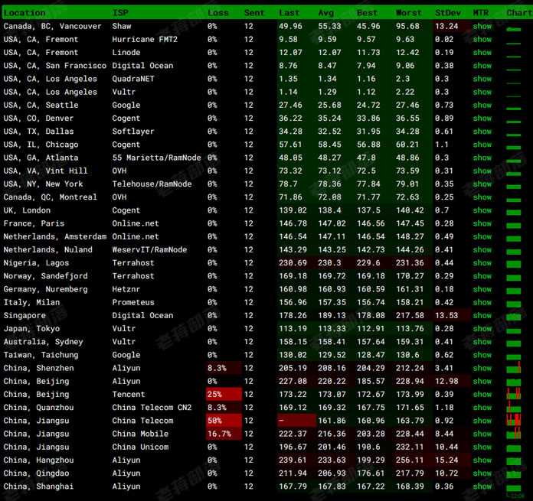Viewport: 533px width, 501px height.
Task: Show MTR for Quanzhou China Telecom CN2
Action: (482, 408)
